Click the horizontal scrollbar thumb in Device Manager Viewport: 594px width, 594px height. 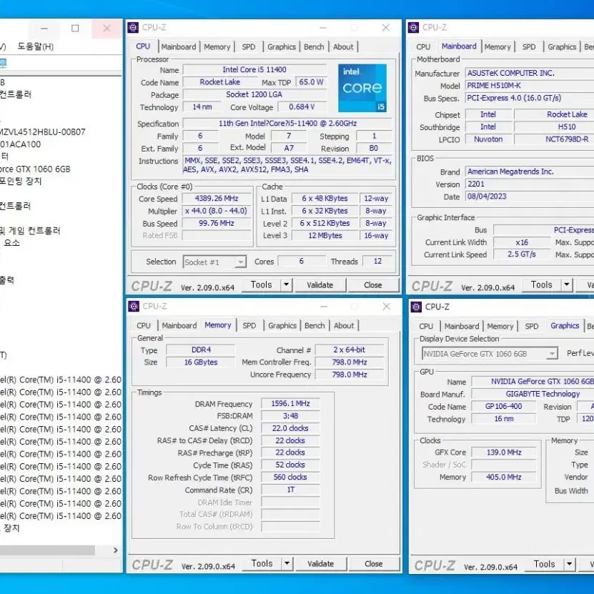[47, 550]
